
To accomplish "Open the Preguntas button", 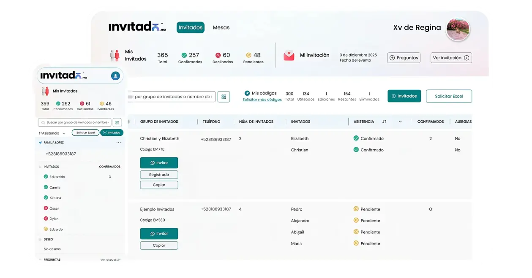I will (404, 58).
